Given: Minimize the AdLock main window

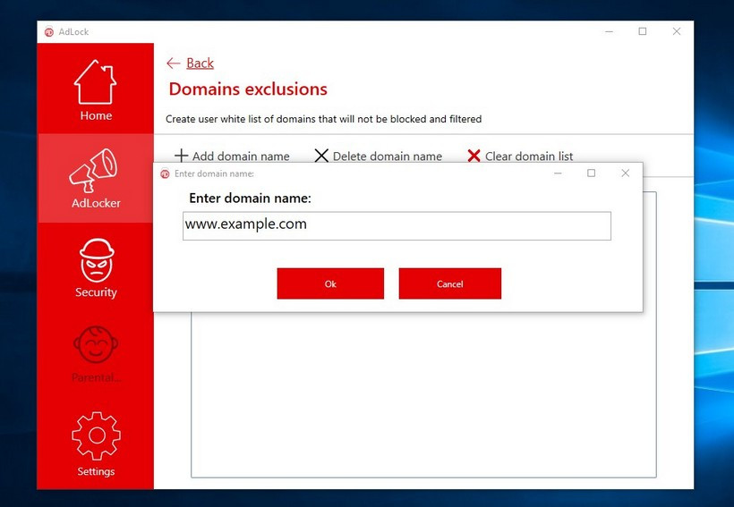Looking at the screenshot, I should click(609, 31).
